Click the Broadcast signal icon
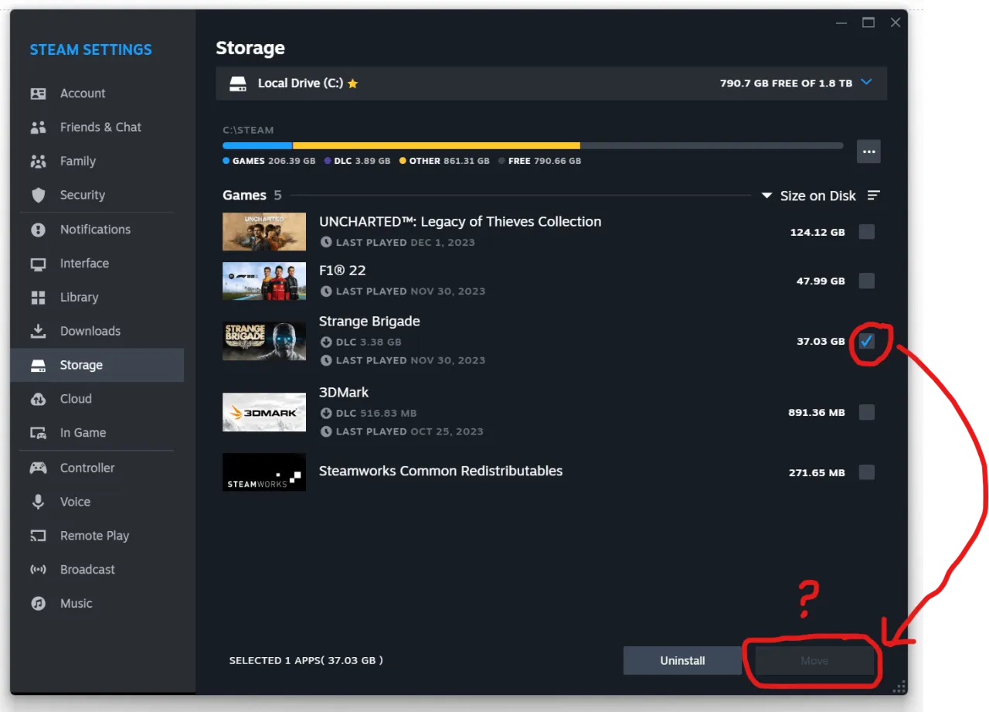 39,570
